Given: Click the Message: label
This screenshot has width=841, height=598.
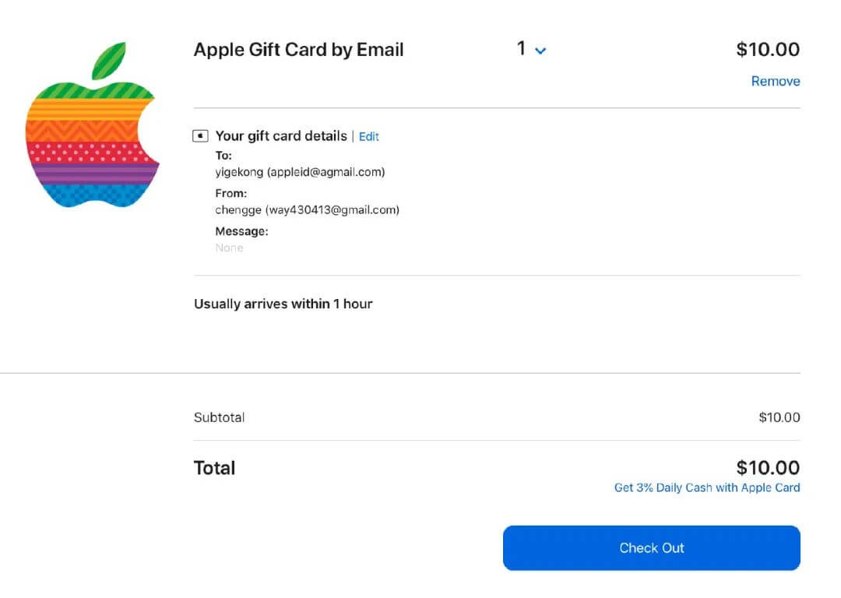Looking at the screenshot, I should point(241,231).
